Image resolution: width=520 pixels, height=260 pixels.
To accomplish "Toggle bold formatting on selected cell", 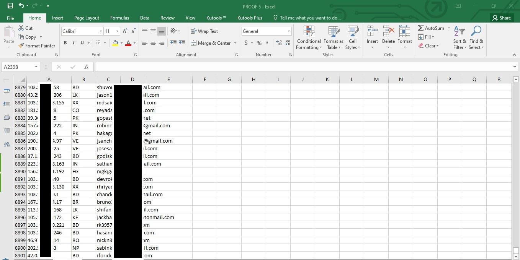I will [65, 43].
